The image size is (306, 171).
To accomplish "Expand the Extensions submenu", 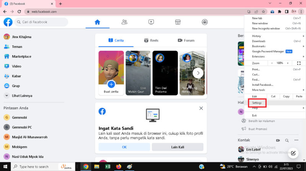I will point(274,56).
